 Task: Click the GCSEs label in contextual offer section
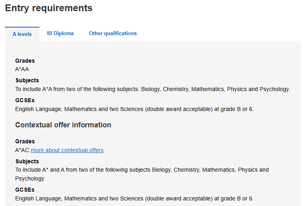pyautogui.click(x=25, y=190)
